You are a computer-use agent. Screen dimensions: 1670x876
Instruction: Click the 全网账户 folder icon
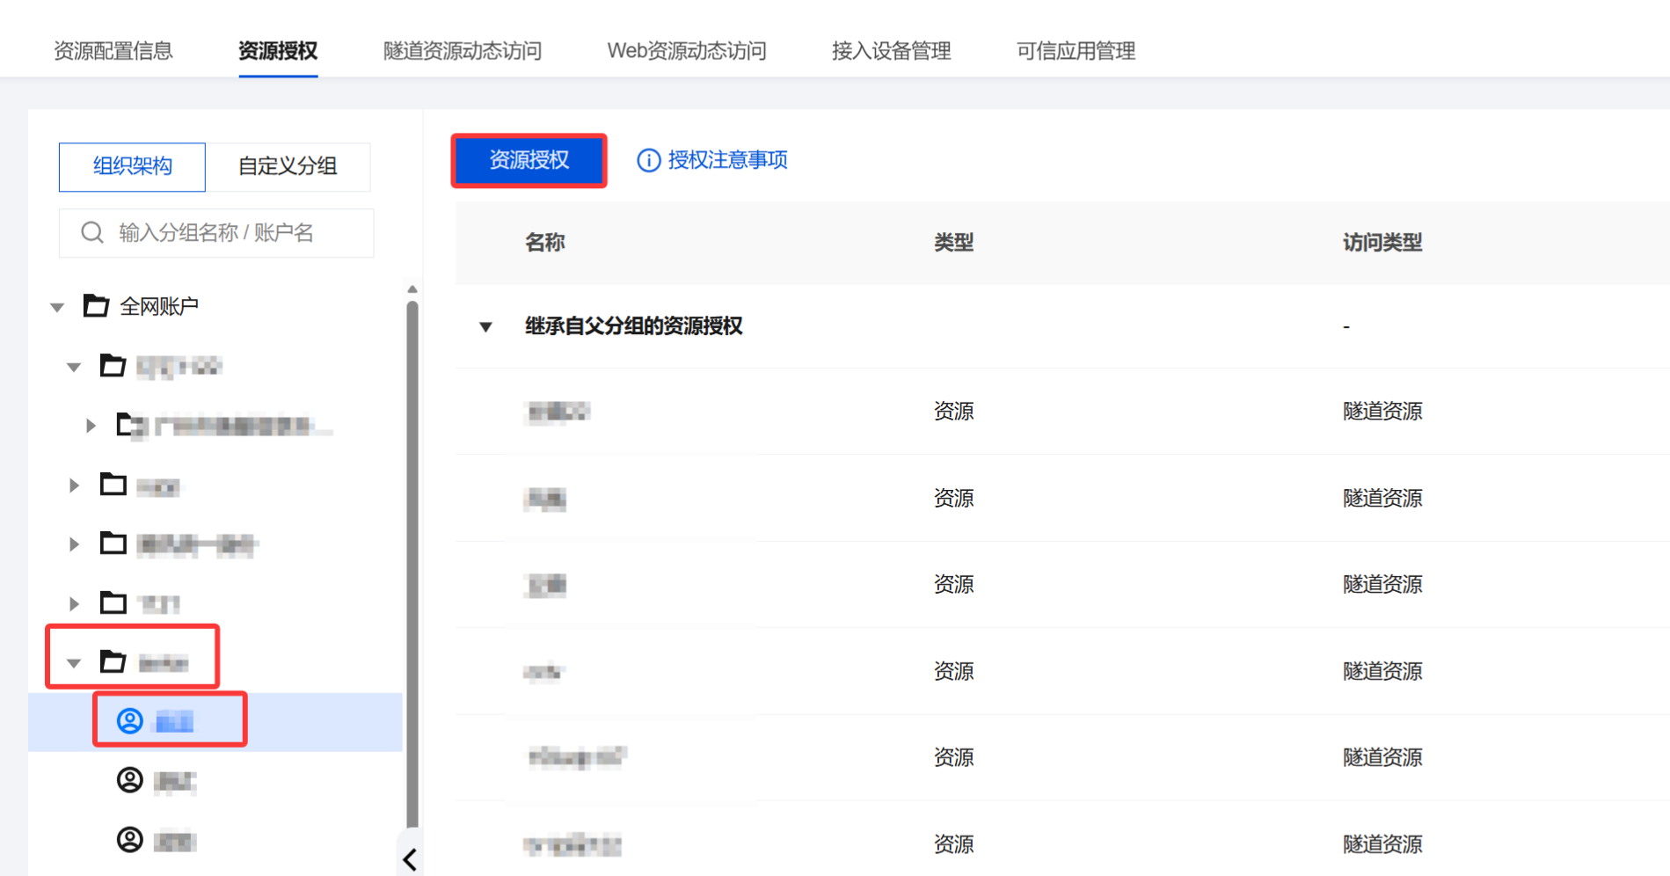point(96,306)
